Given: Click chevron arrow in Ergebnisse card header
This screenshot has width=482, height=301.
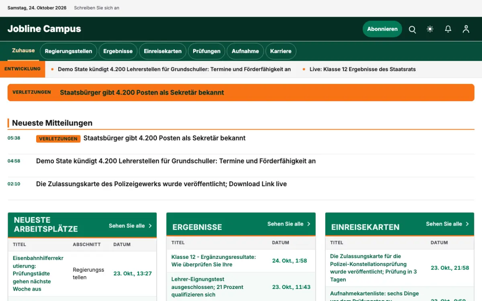Looking at the screenshot, I should pyautogui.click(x=309, y=224).
